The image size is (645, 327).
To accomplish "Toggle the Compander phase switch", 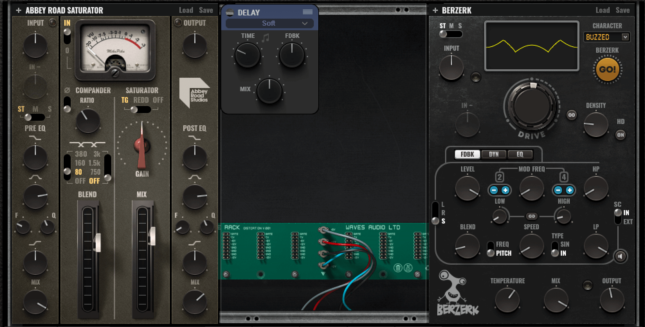I will click(67, 104).
